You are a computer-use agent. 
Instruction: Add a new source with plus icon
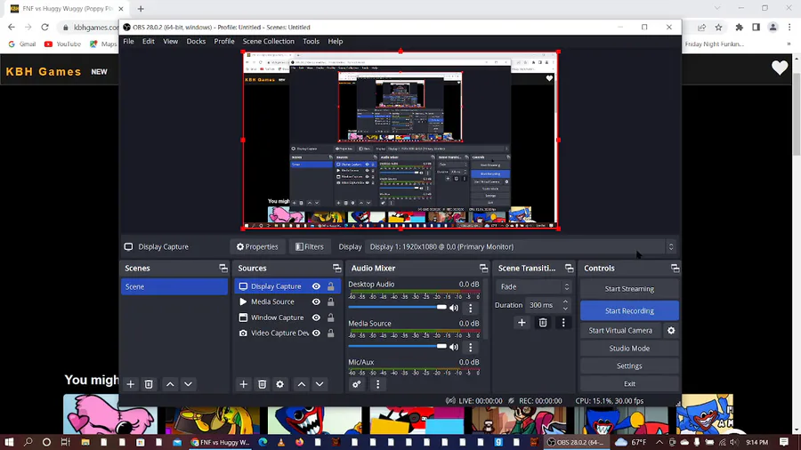pos(243,384)
